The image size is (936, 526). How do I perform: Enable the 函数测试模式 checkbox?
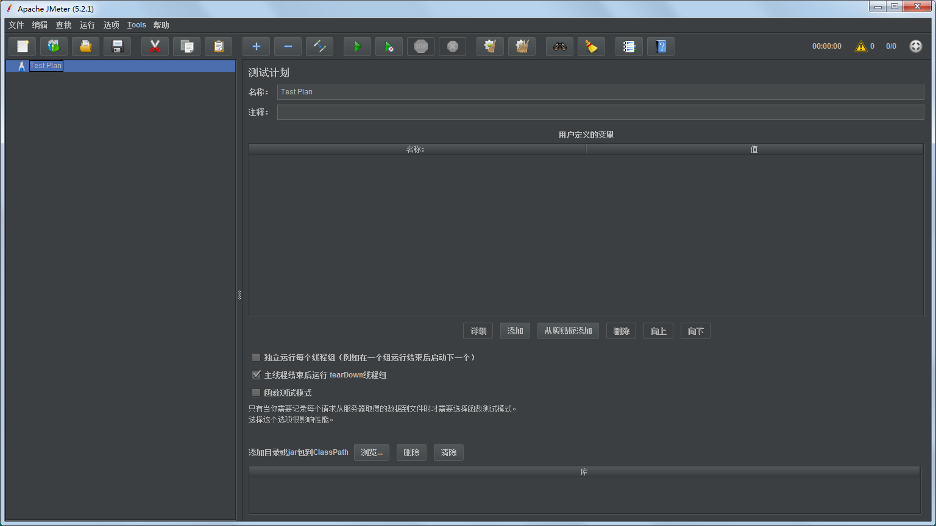point(257,393)
